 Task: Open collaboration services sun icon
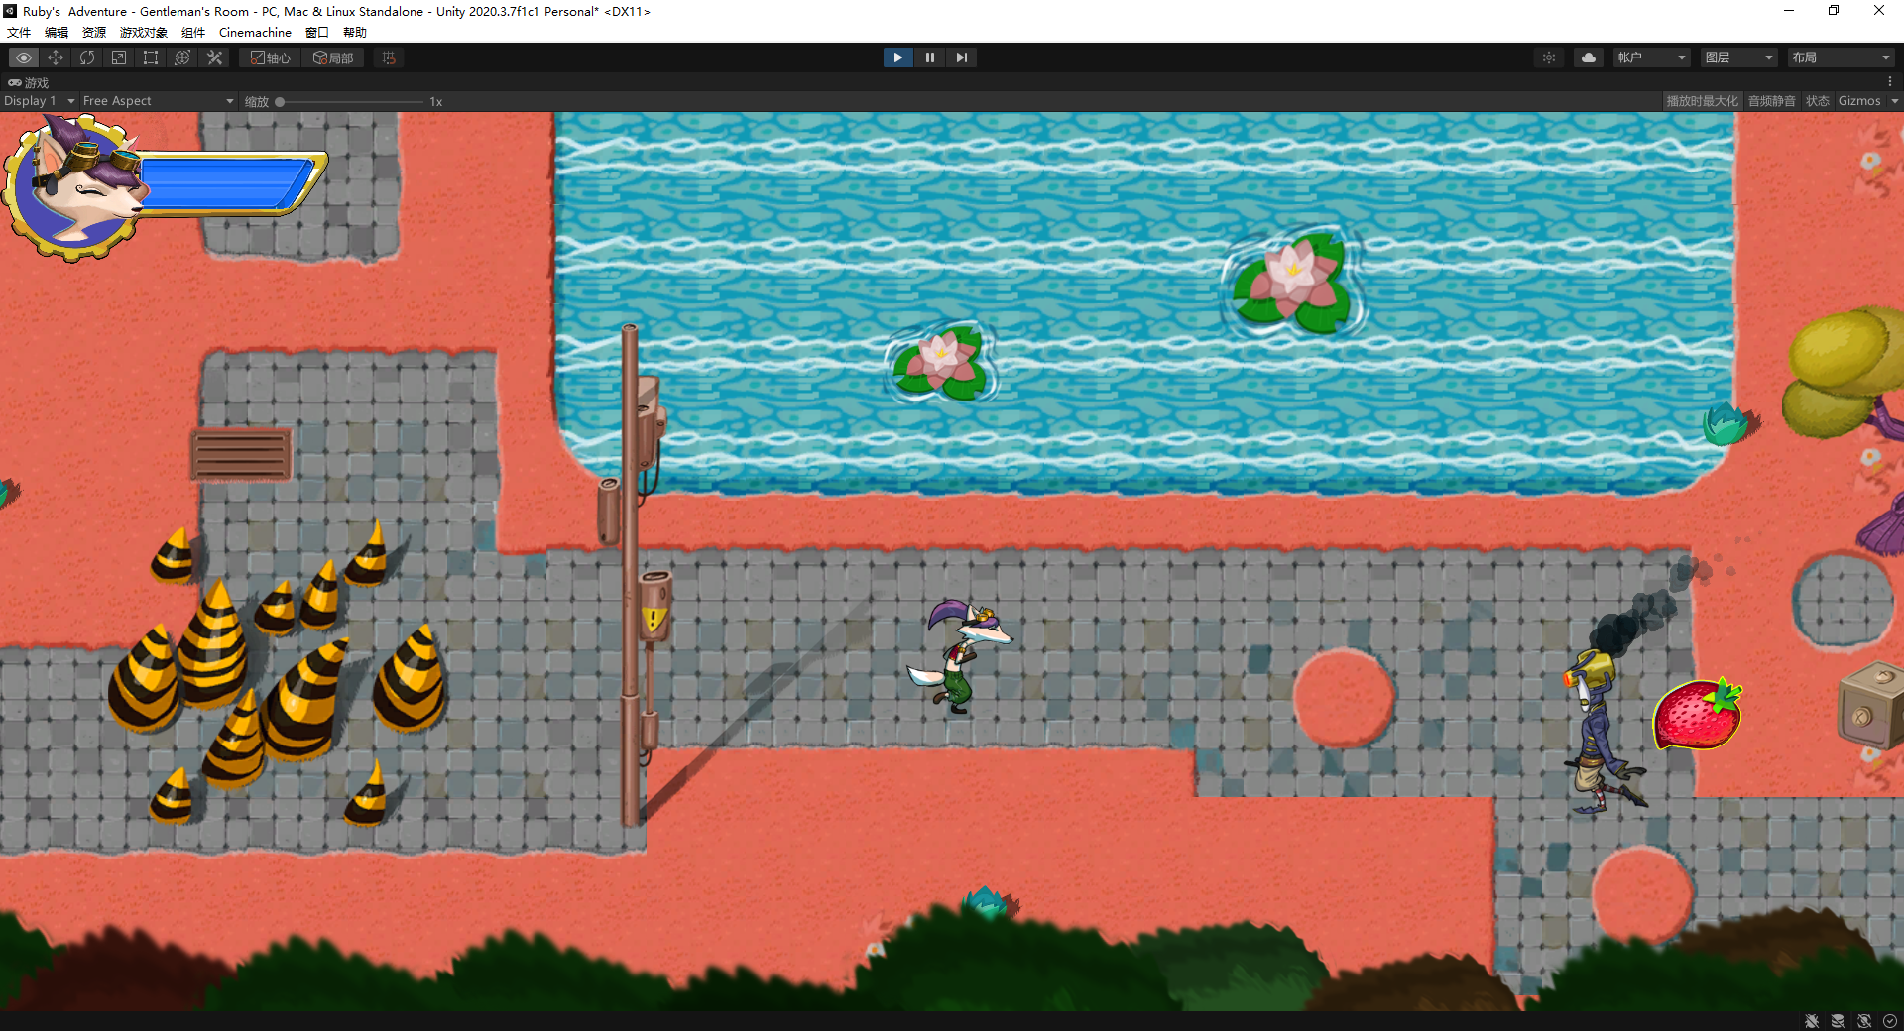pos(1549,57)
